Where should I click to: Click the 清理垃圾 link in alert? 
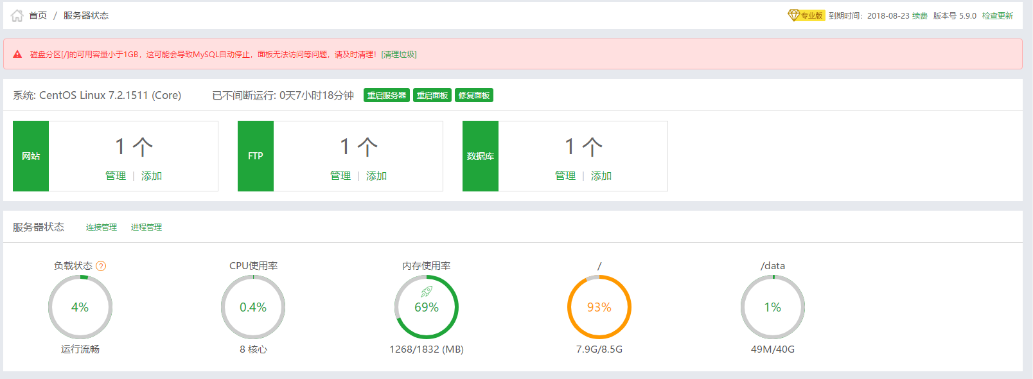coord(399,55)
